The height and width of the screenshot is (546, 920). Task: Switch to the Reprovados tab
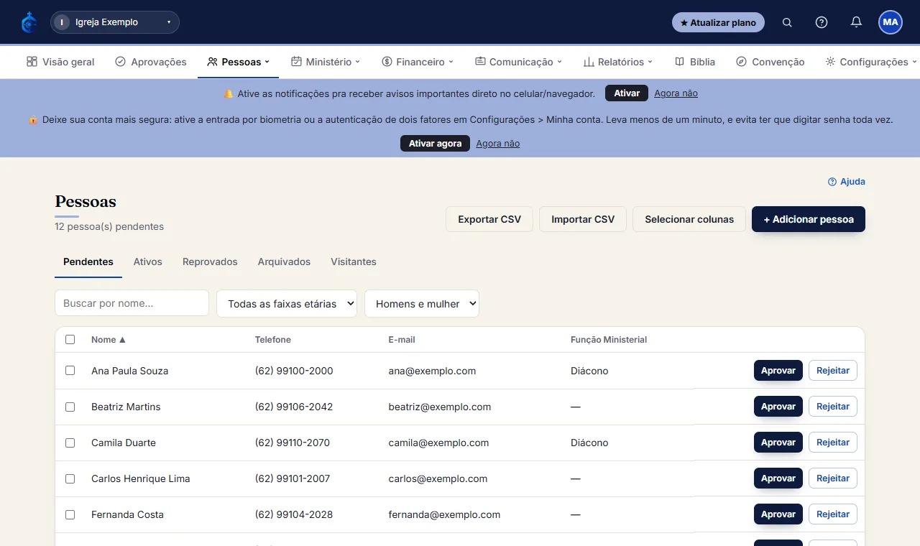[x=210, y=262]
